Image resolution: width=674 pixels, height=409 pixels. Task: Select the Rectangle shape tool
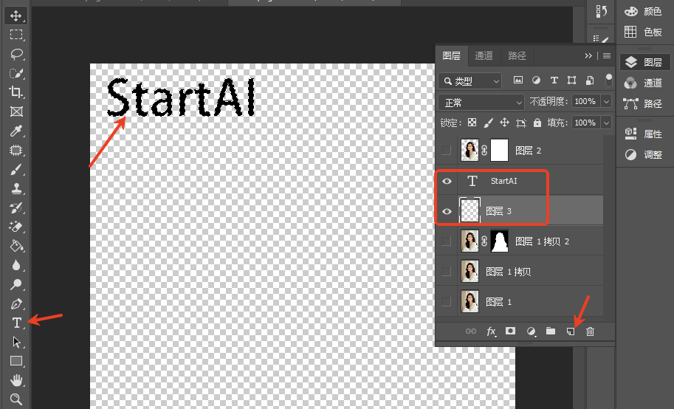(16, 361)
